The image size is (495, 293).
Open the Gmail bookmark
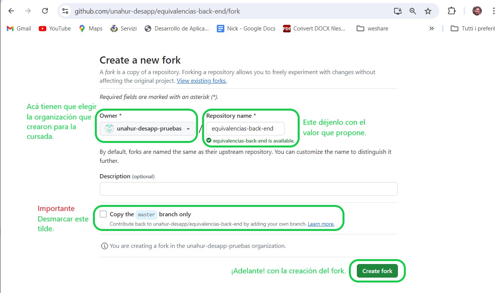pos(19,29)
